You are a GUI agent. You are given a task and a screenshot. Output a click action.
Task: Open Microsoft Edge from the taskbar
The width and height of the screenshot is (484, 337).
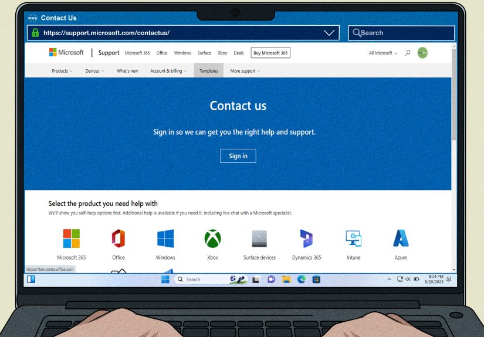[302, 280]
